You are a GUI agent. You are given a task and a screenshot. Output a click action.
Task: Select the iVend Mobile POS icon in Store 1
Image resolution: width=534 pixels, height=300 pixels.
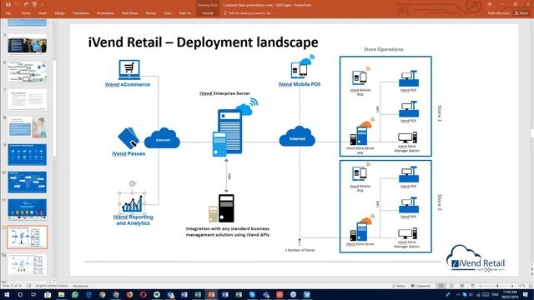pos(360,76)
